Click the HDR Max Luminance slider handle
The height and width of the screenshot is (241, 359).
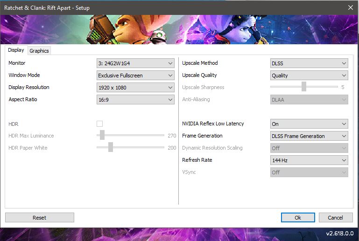[x=102, y=135]
